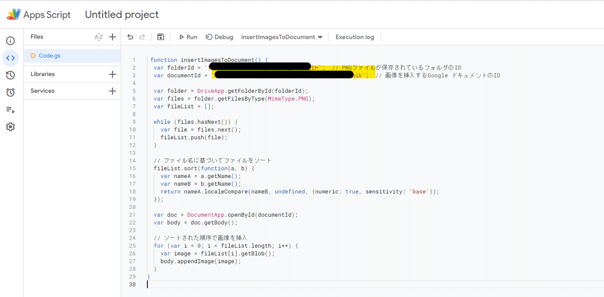Screen dimensions: 604x297
Task: Add a service with plus icon
Action: coord(112,91)
